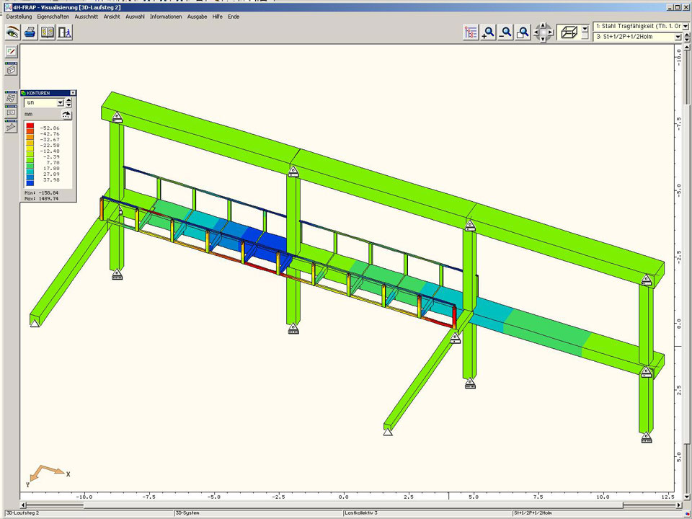Click the zoom window magnifier icon
Image resolution: width=692 pixels, height=519 pixels.
[x=523, y=32]
